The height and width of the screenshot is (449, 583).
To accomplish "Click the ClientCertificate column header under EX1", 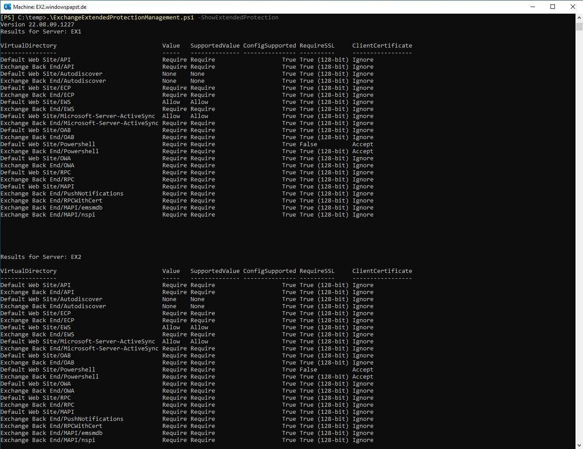I will (x=382, y=46).
